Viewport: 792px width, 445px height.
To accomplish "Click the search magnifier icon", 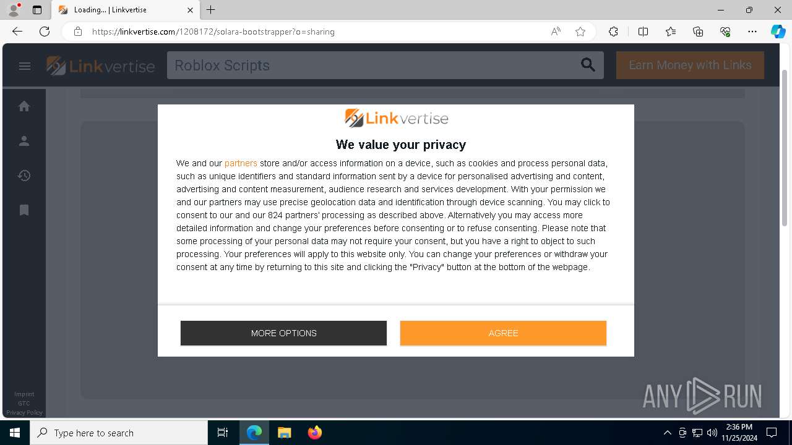I will 588,65.
